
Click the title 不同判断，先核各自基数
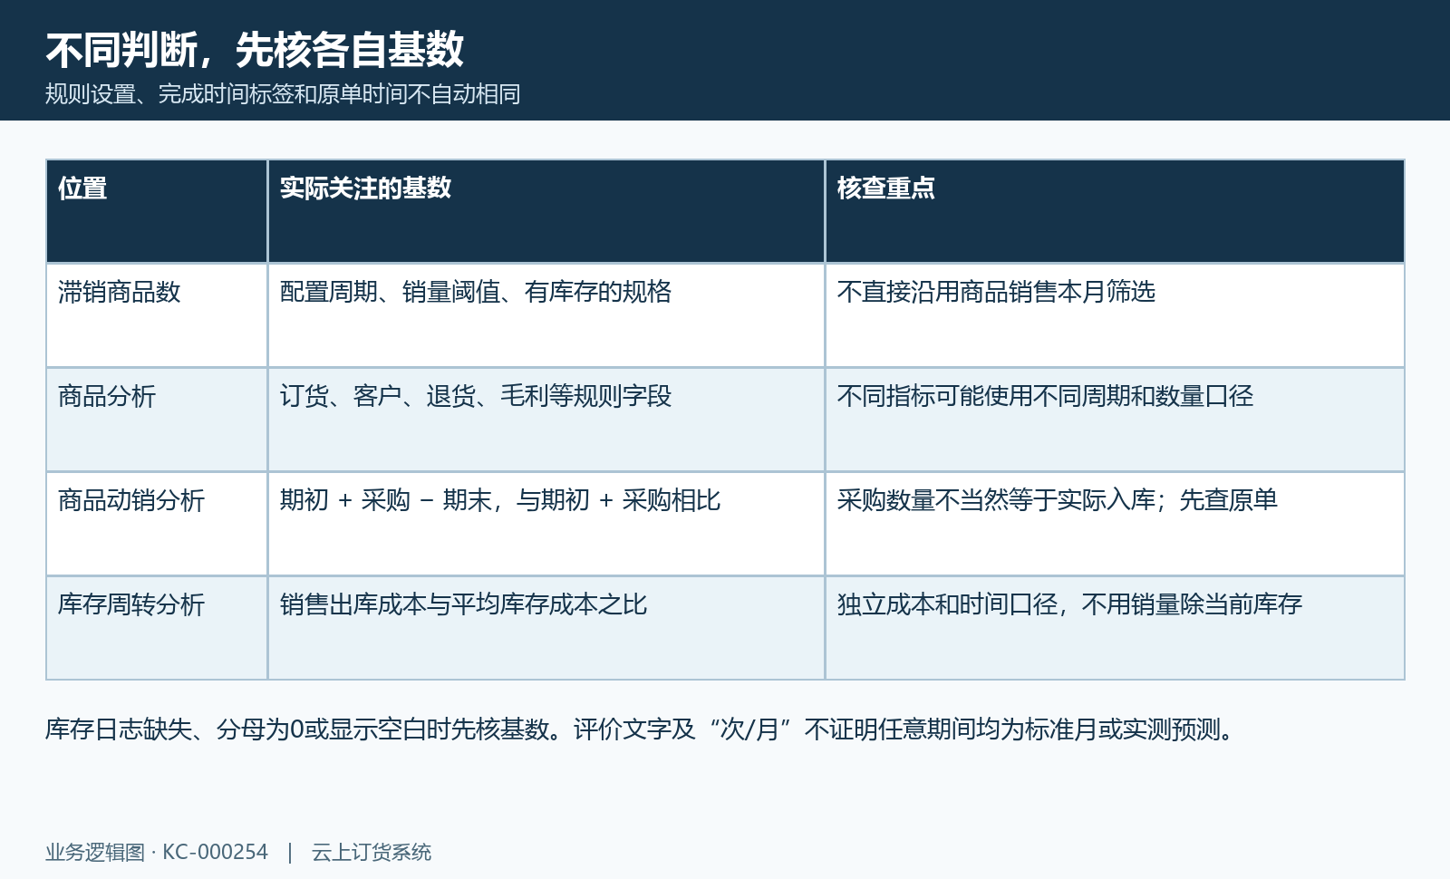click(x=255, y=50)
